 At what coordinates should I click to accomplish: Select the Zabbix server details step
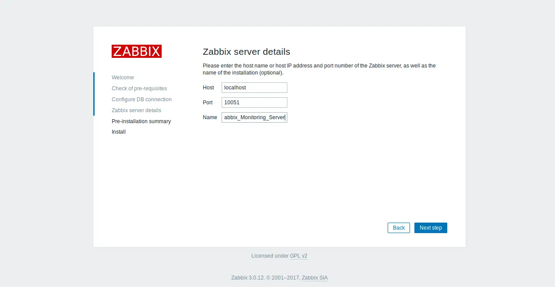tap(136, 110)
